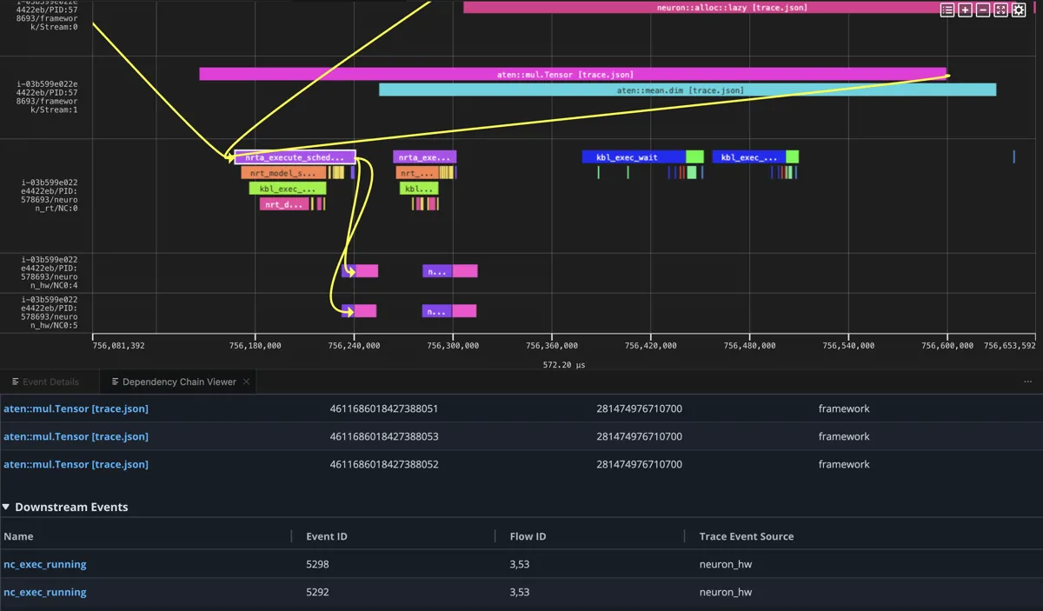Fit timeline to view with expand icon
The width and height of the screenshot is (1043, 611).
[x=1000, y=10]
